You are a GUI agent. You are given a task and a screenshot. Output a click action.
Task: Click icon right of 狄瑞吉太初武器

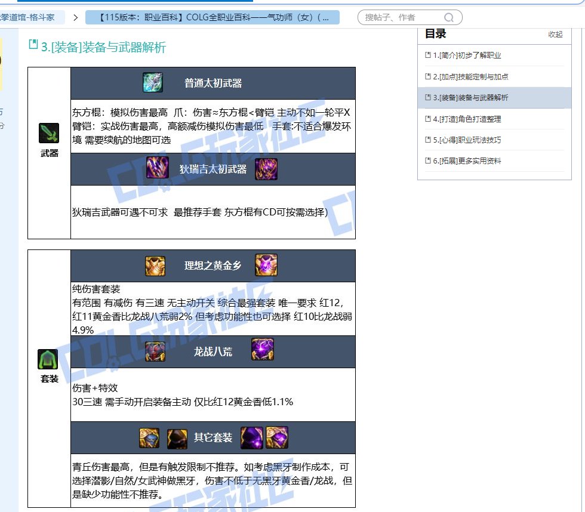[266, 169]
